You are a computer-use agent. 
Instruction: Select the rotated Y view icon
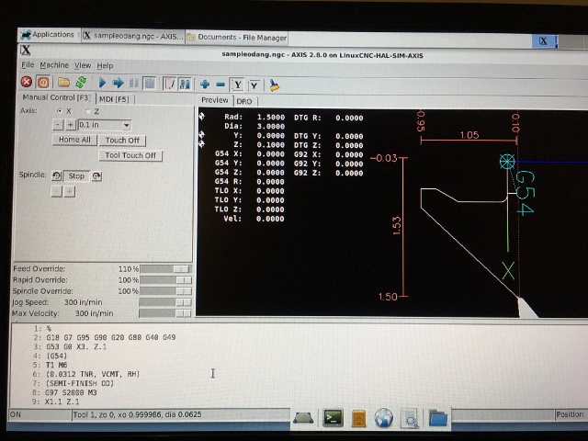tap(254, 85)
